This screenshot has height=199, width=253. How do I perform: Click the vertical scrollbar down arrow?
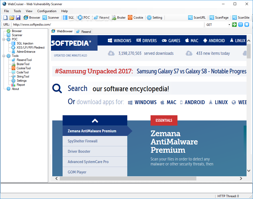pyautogui.click(x=249, y=171)
